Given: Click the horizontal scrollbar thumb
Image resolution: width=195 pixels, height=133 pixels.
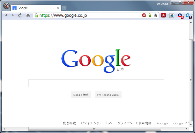Looking at the screenshot, I should [94, 129].
